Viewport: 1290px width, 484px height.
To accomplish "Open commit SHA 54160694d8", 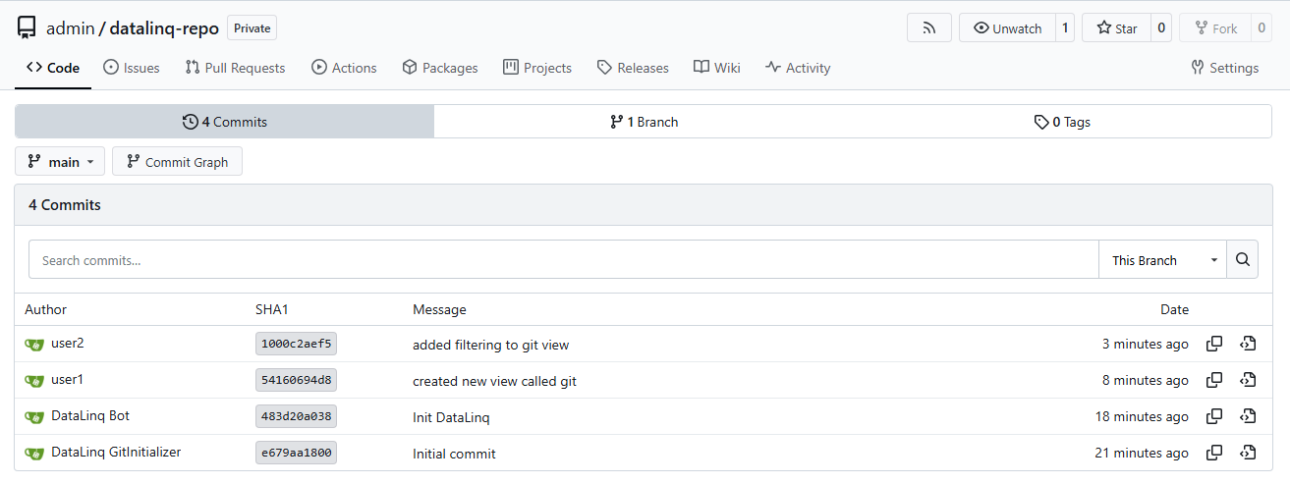I will click(x=296, y=380).
